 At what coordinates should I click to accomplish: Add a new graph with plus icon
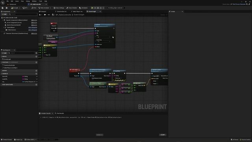point(36,56)
